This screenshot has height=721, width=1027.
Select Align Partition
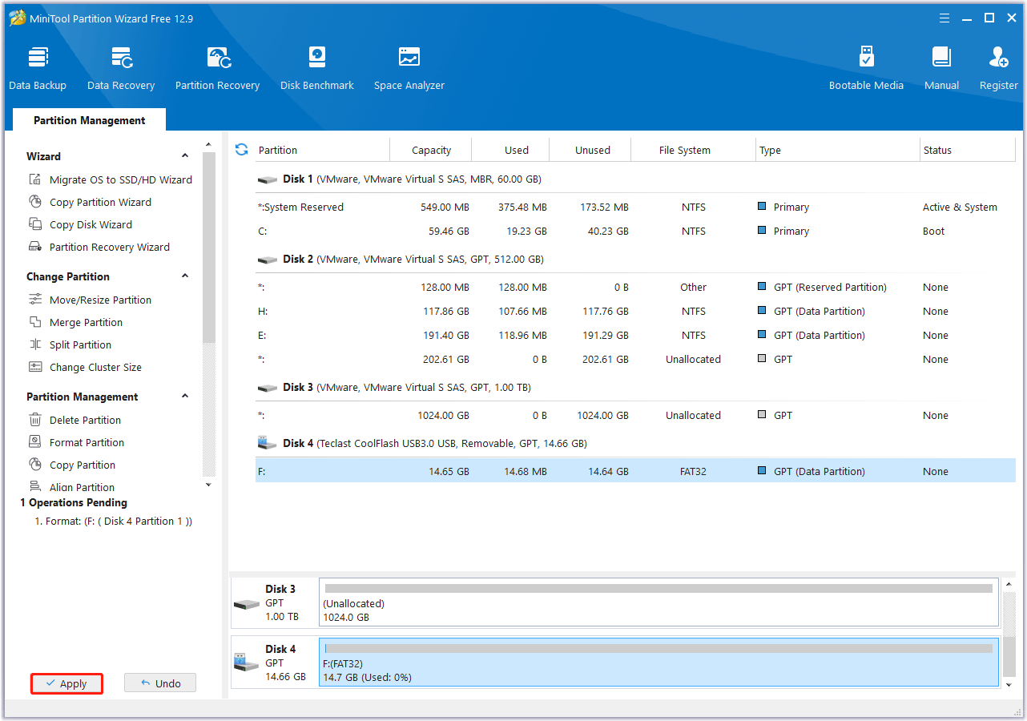(x=71, y=486)
